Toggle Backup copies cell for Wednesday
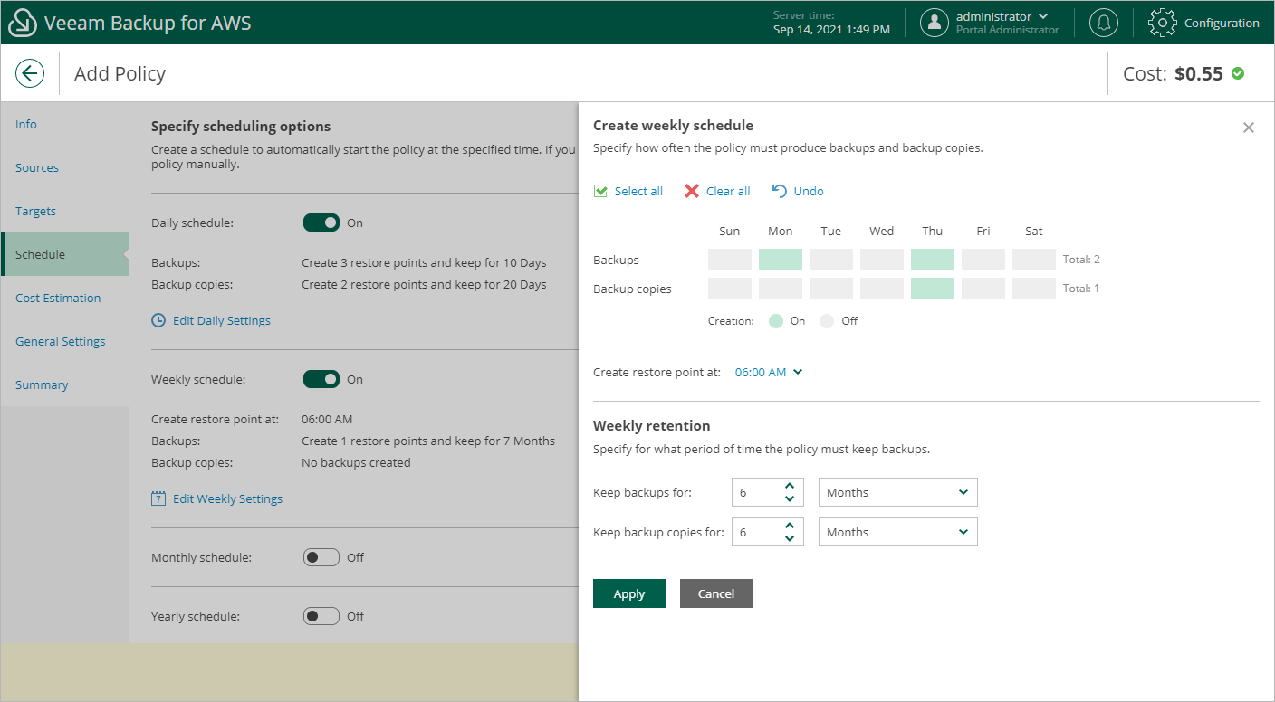Viewport: 1275px width, 702px height. pyautogui.click(x=882, y=289)
